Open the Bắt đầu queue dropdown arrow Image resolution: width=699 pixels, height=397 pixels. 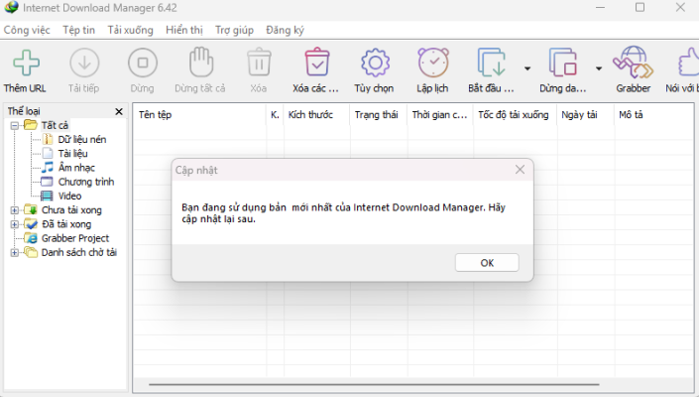coord(527,68)
